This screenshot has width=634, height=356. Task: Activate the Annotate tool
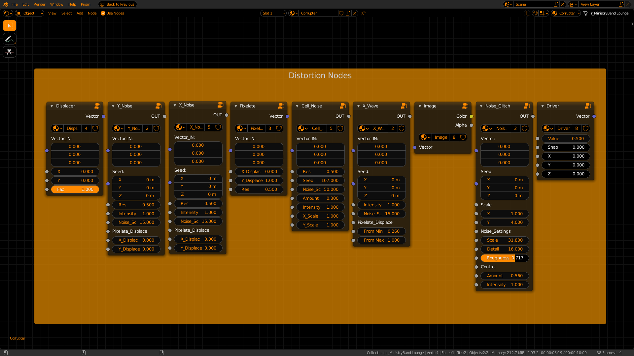pyautogui.click(x=10, y=39)
